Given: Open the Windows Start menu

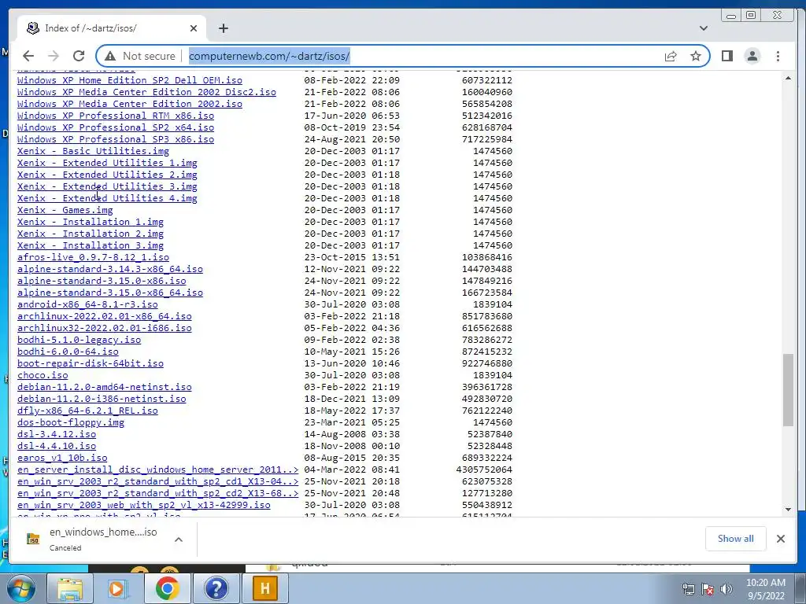Looking at the screenshot, I should coord(20,588).
